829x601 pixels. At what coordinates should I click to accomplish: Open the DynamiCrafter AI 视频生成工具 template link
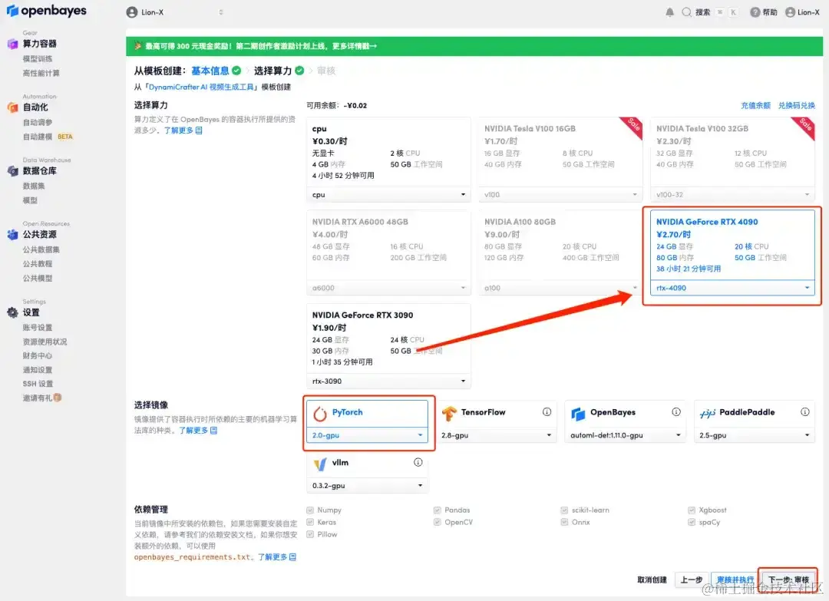click(x=202, y=87)
